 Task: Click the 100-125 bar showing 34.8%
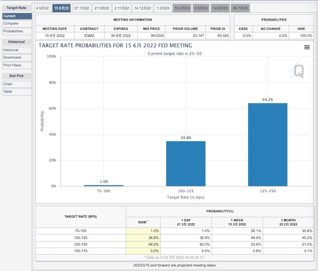[x=185, y=163]
